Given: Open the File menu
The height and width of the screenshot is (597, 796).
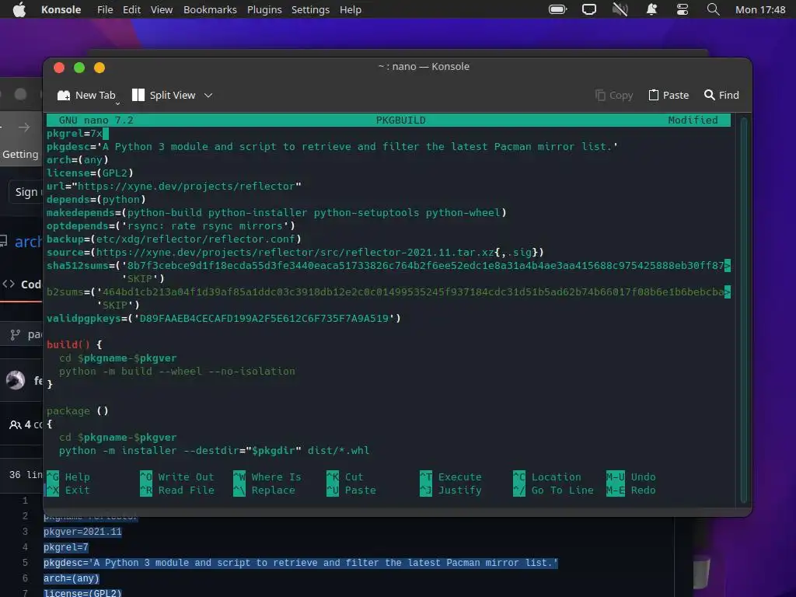Looking at the screenshot, I should 105,9.
